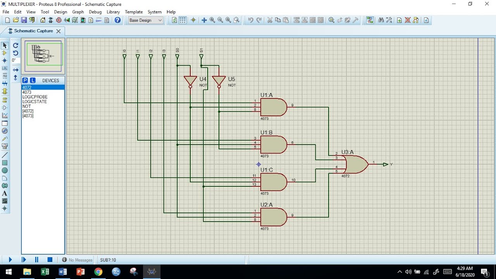
Task: Close the Schematic Capture tab
Action: (x=59, y=31)
